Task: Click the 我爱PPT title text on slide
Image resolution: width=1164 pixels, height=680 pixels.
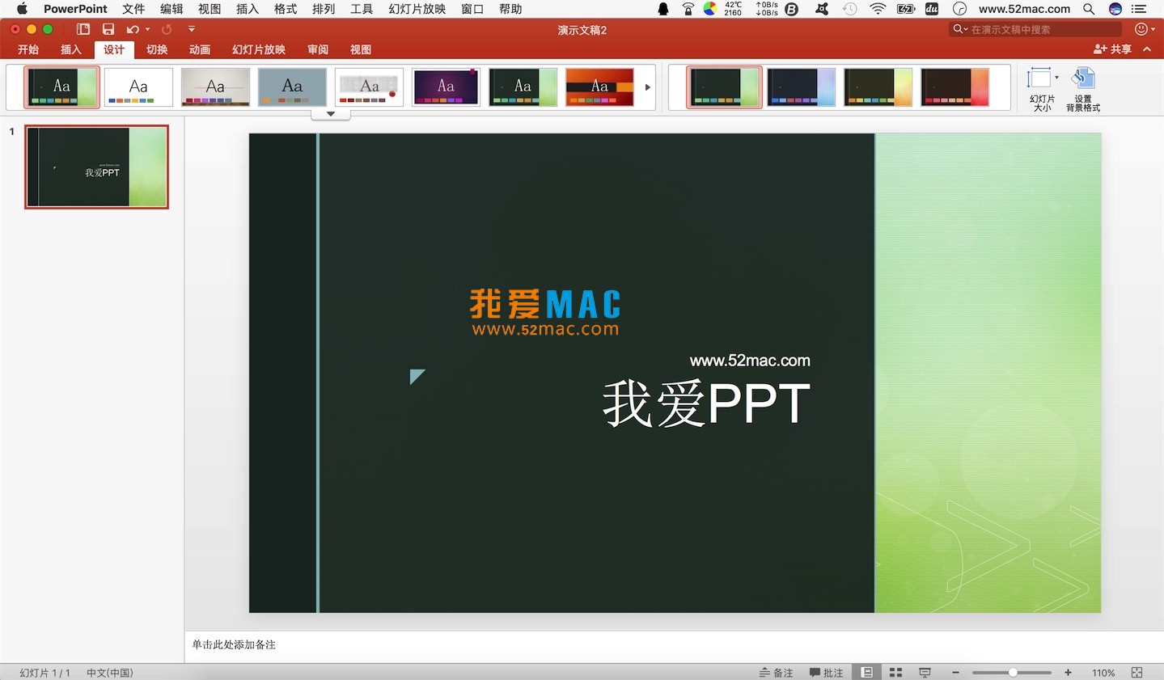Action: click(x=706, y=403)
